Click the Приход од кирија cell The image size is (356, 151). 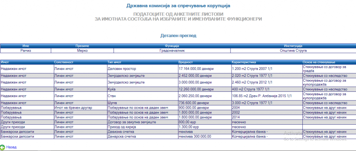(122, 127)
